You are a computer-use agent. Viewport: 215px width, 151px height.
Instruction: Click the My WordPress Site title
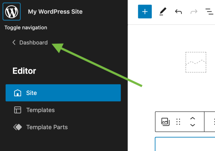click(x=55, y=12)
